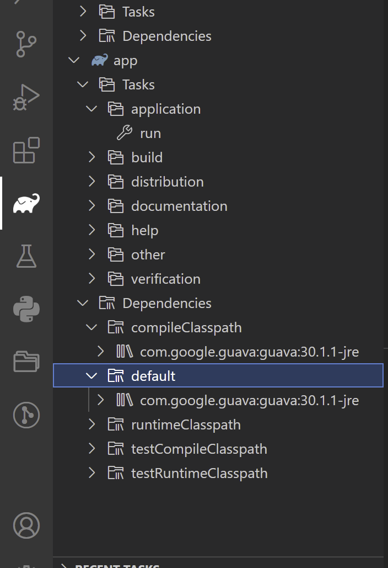388x568 pixels.
Task: Open the Project Manager view
Action: [x=26, y=362]
